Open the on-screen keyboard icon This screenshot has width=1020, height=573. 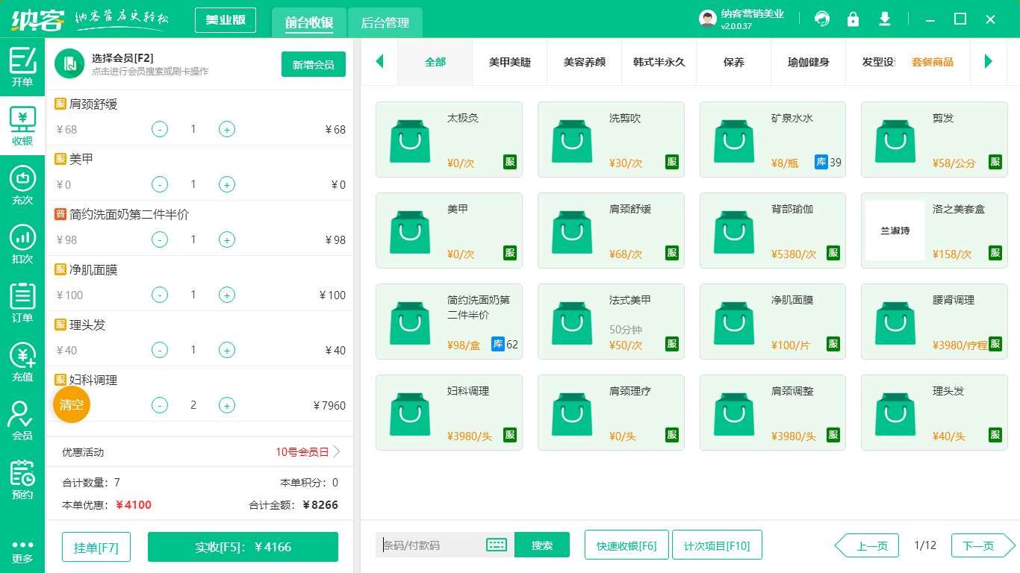tap(497, 545)
